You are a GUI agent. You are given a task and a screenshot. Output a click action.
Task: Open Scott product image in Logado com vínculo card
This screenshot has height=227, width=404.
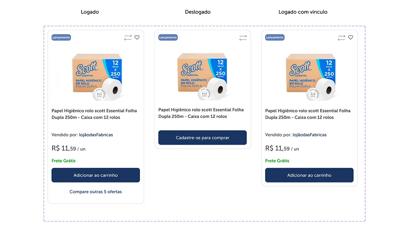[309, 77]
